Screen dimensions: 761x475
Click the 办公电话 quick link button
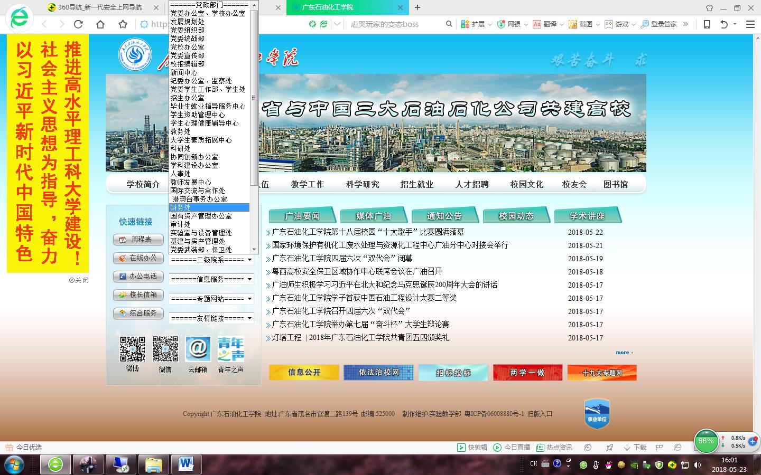click(138, 277)
